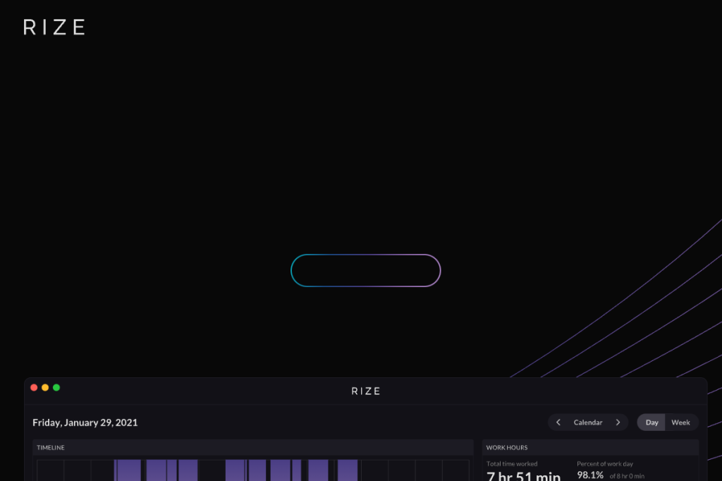This screenshot has height=481, width=722.
Task: Switch to the Week view
Action: 680,422
